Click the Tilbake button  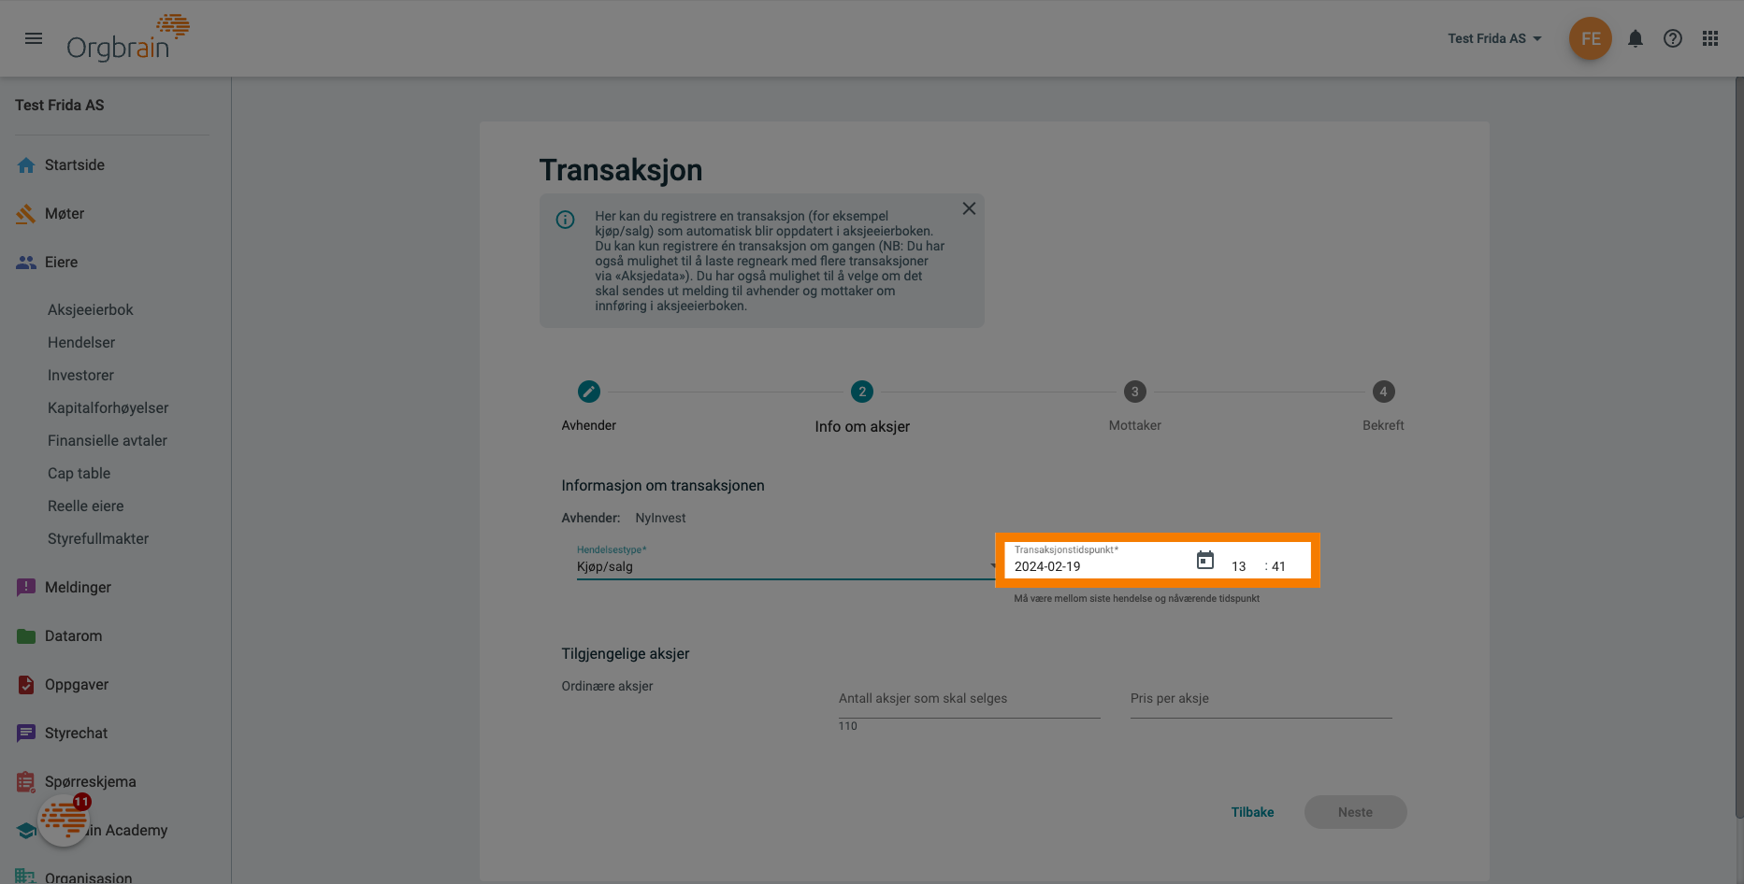[x=1252, y=812]
